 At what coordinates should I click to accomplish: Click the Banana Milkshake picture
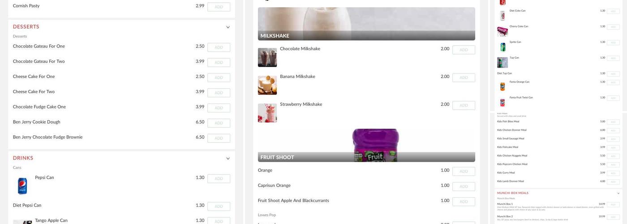click(x=267, y=85)
